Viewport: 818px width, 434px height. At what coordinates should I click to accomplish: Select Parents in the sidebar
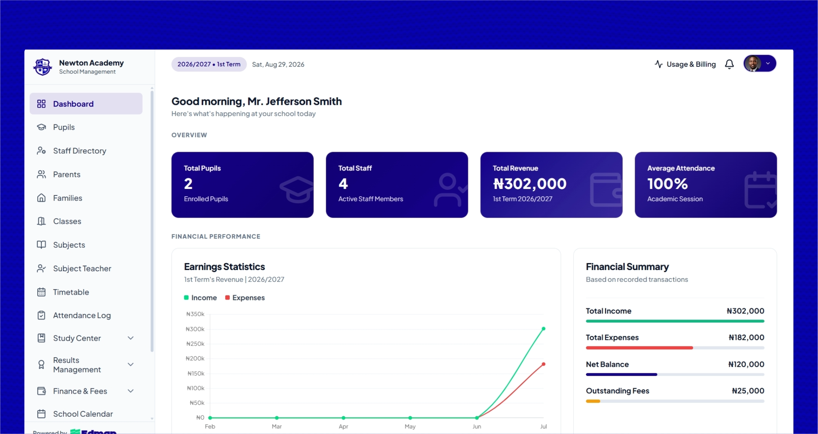click(86, 174)
